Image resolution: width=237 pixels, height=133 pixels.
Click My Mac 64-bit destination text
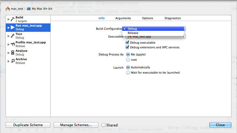click(42, 9)
